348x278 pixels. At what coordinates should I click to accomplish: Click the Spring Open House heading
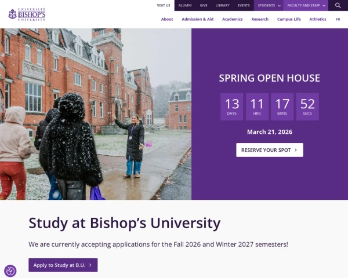(x=270, y=78)
